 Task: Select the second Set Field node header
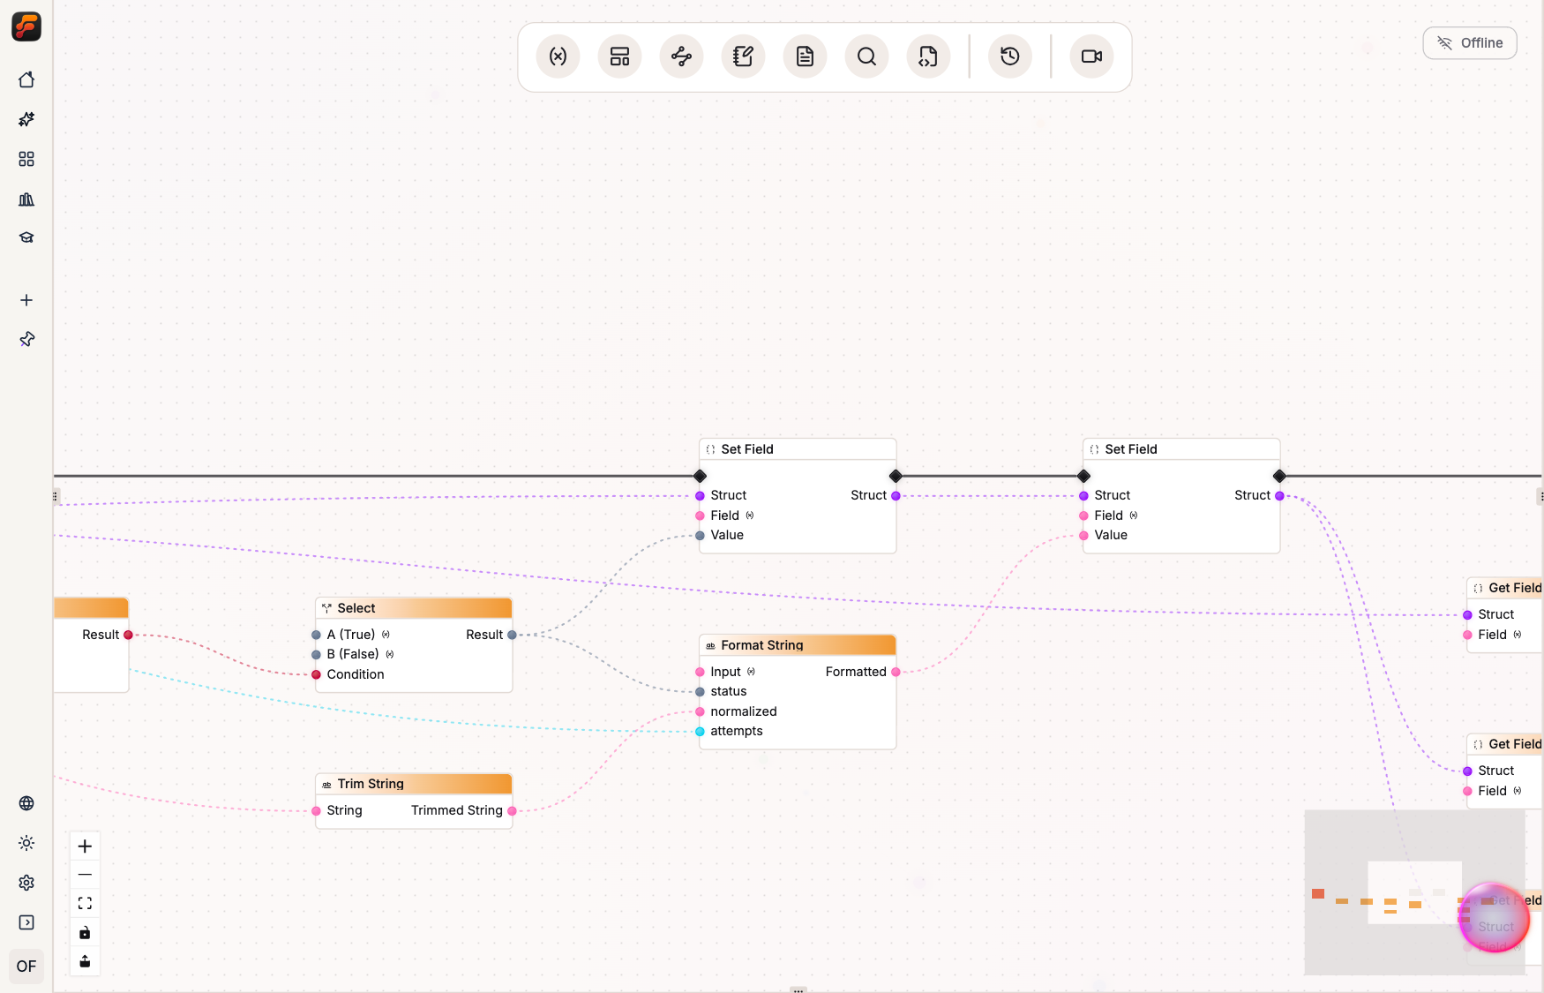coord(1181,449)
